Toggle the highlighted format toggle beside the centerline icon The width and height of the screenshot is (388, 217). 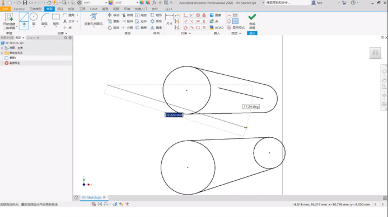(x=235, y=21)
